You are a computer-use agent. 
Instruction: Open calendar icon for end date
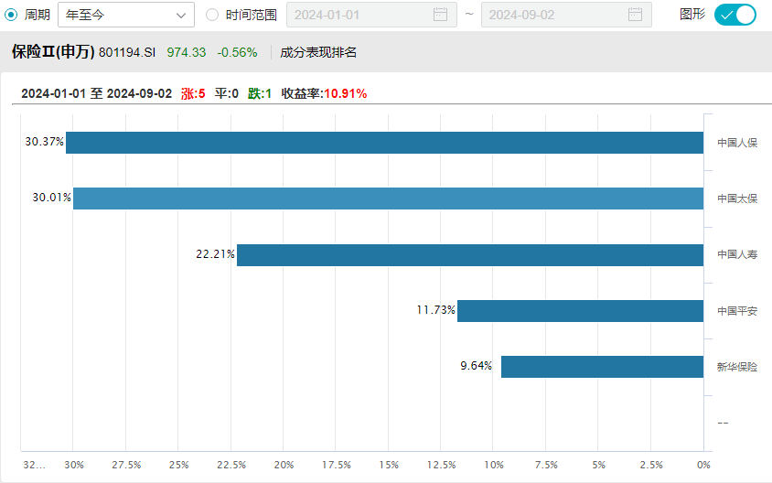pos(635,15)
